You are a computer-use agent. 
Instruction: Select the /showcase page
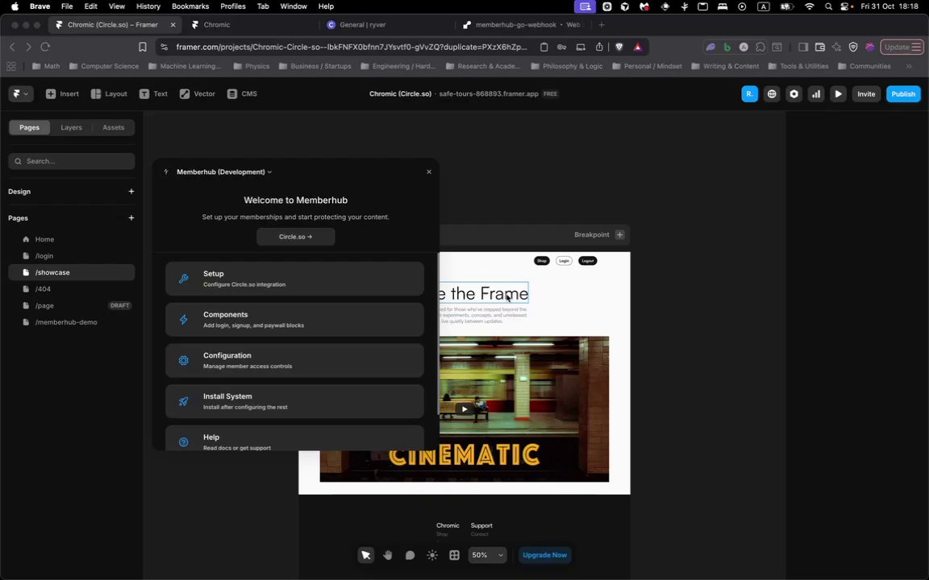click(x=72, y=272)
